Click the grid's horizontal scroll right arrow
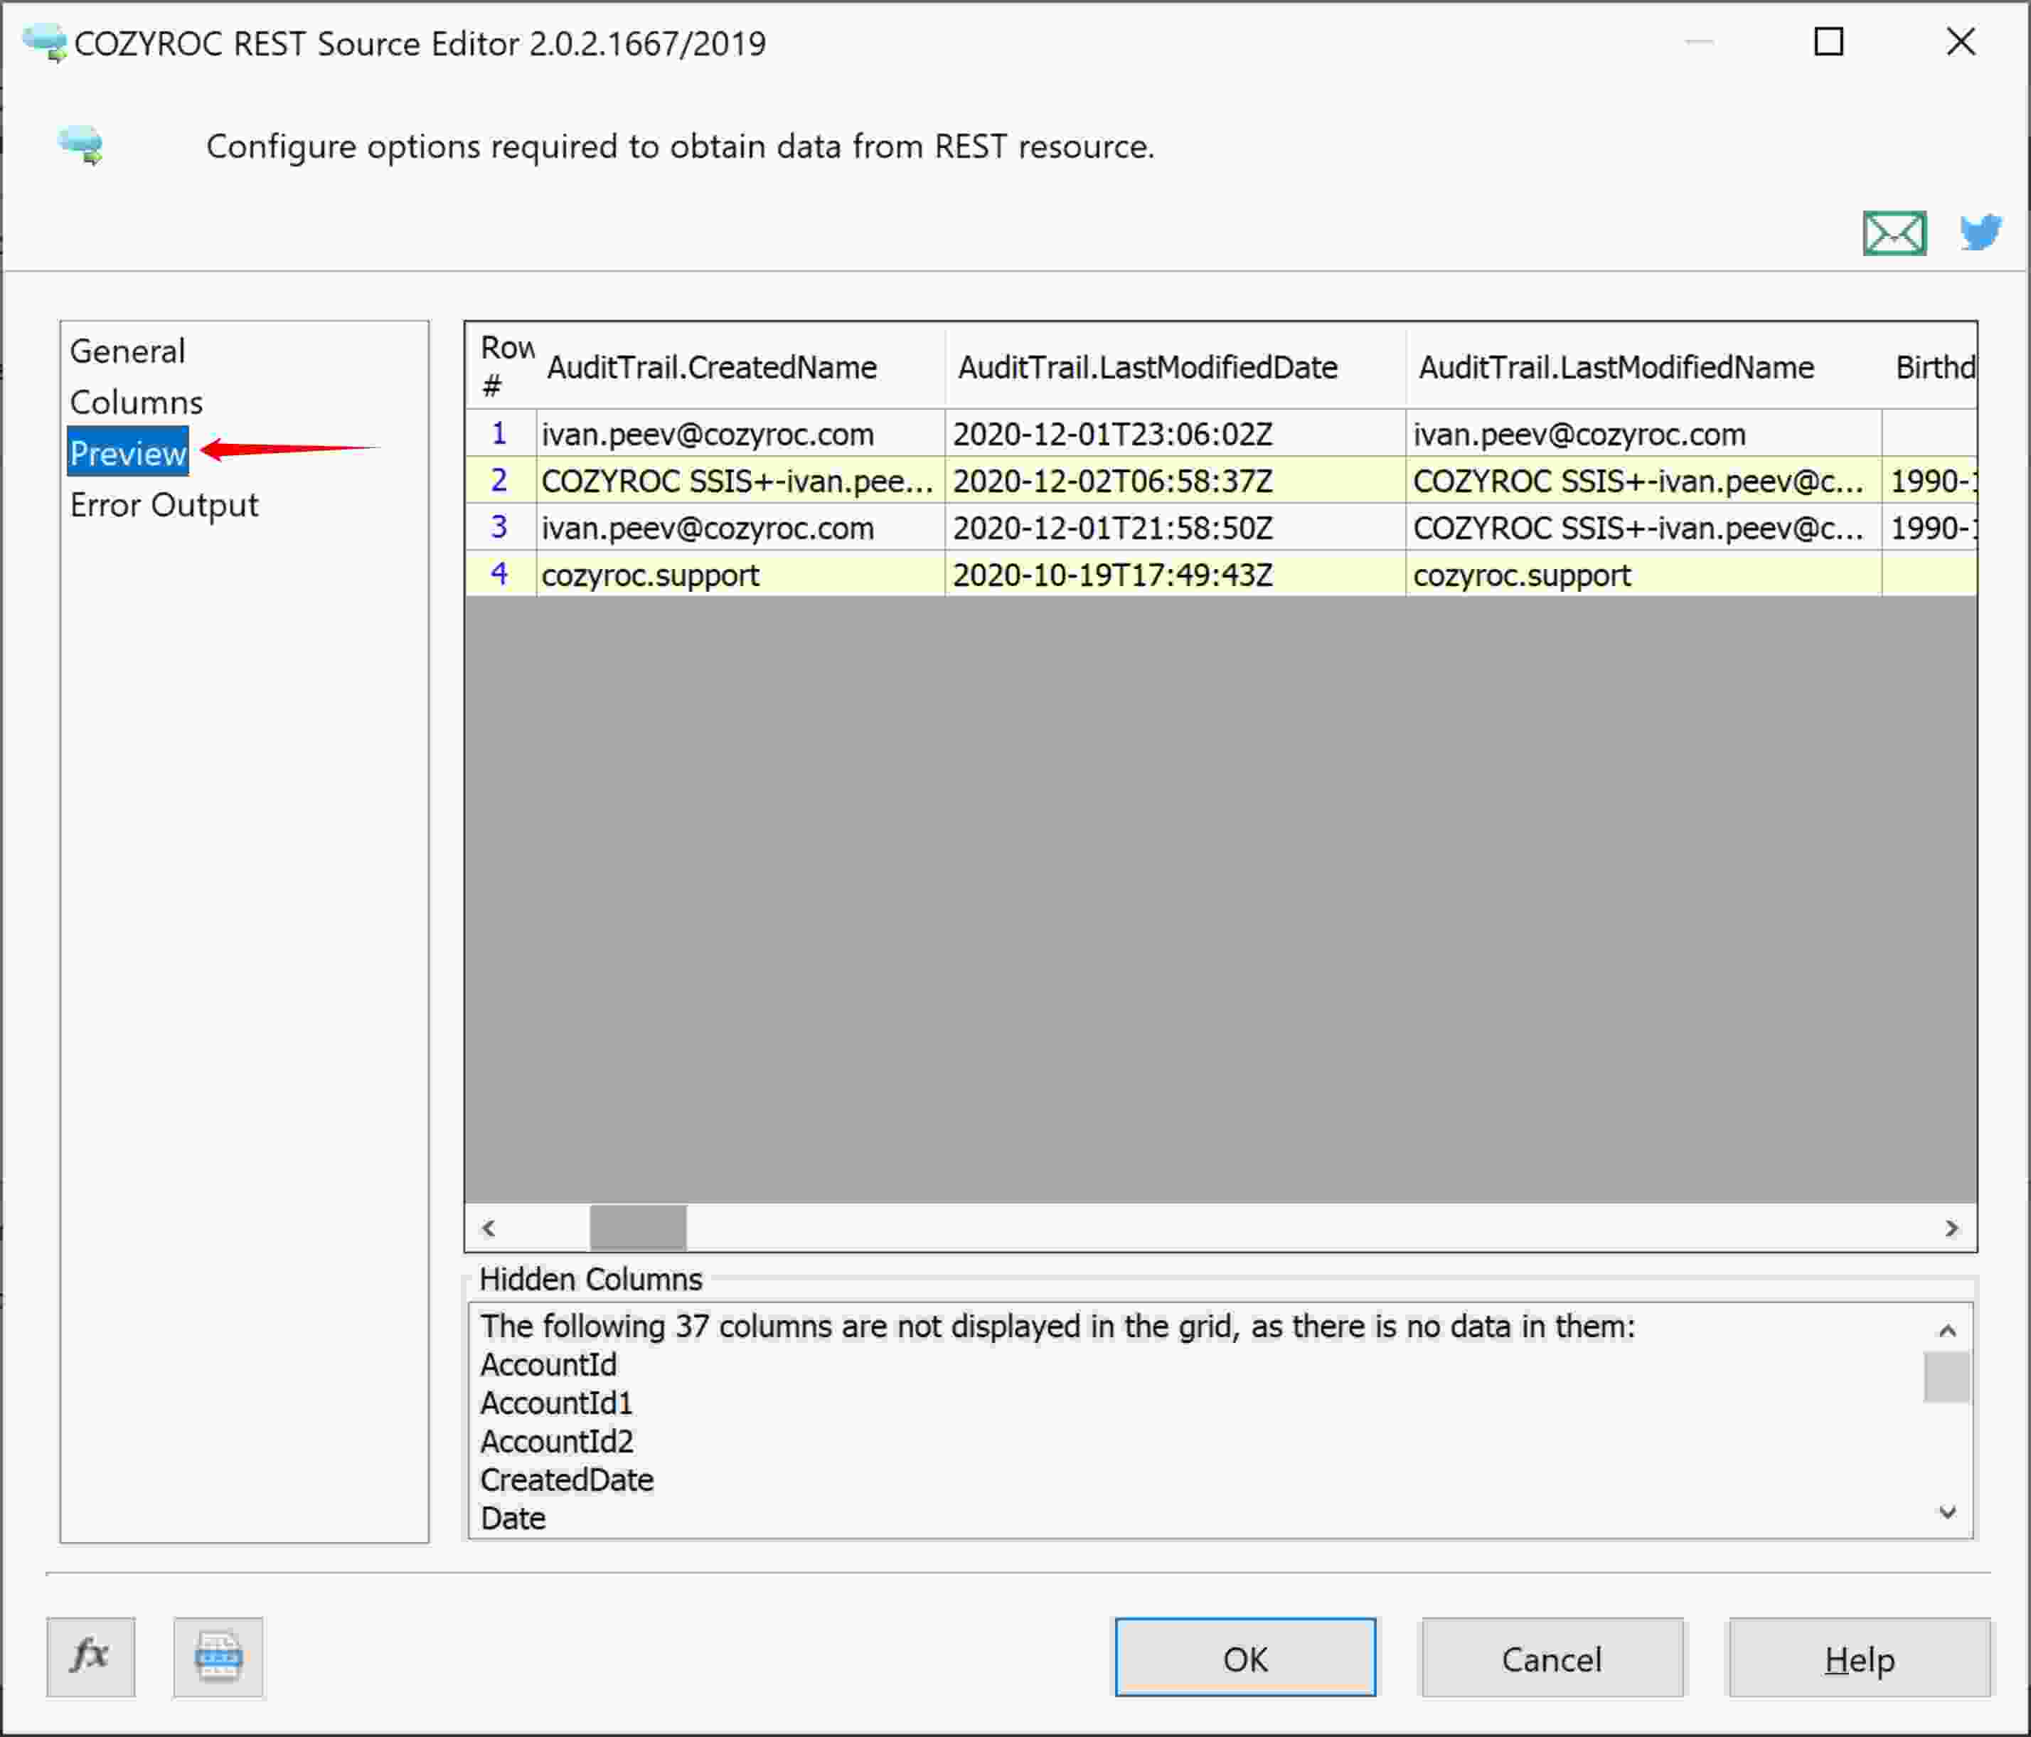This screenshot has height=1737, width=2031. click(x=1951, y=1227)
